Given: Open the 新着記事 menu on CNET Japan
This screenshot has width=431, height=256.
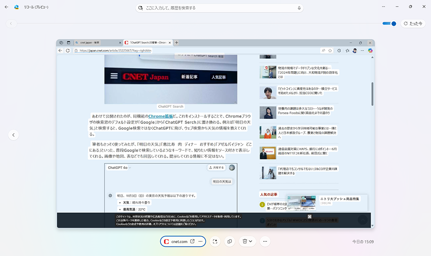Looking at the screenshot, I should pos(189,77).
